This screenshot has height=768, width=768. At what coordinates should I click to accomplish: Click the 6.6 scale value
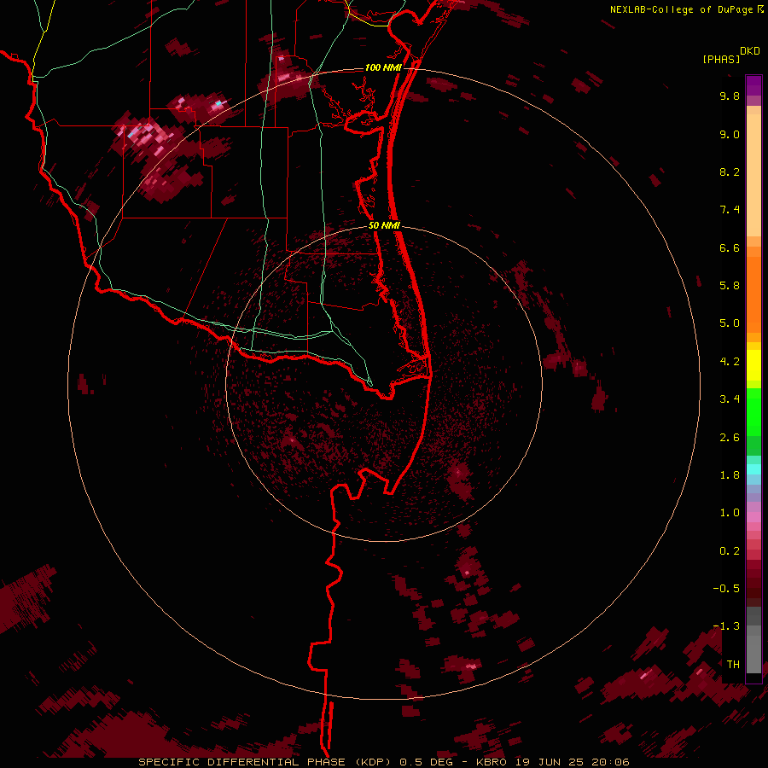(730, 247)
